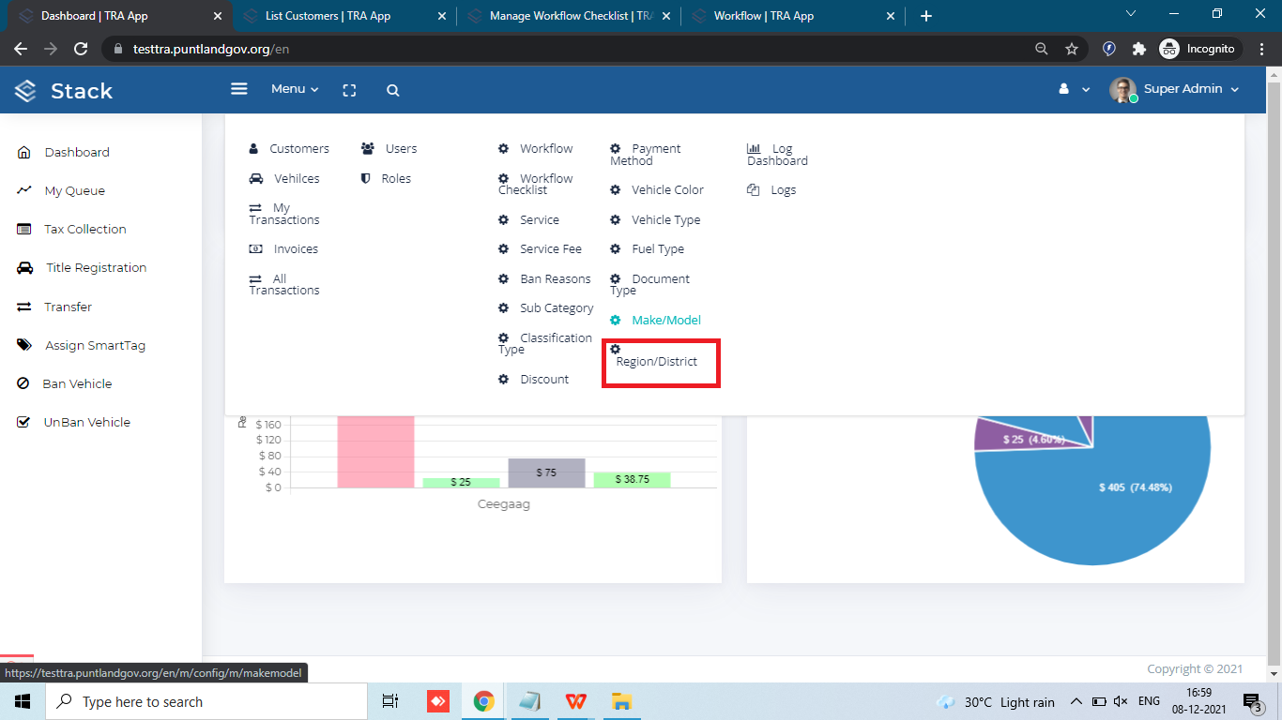Reload the page with refresh button

click(81, 49)
